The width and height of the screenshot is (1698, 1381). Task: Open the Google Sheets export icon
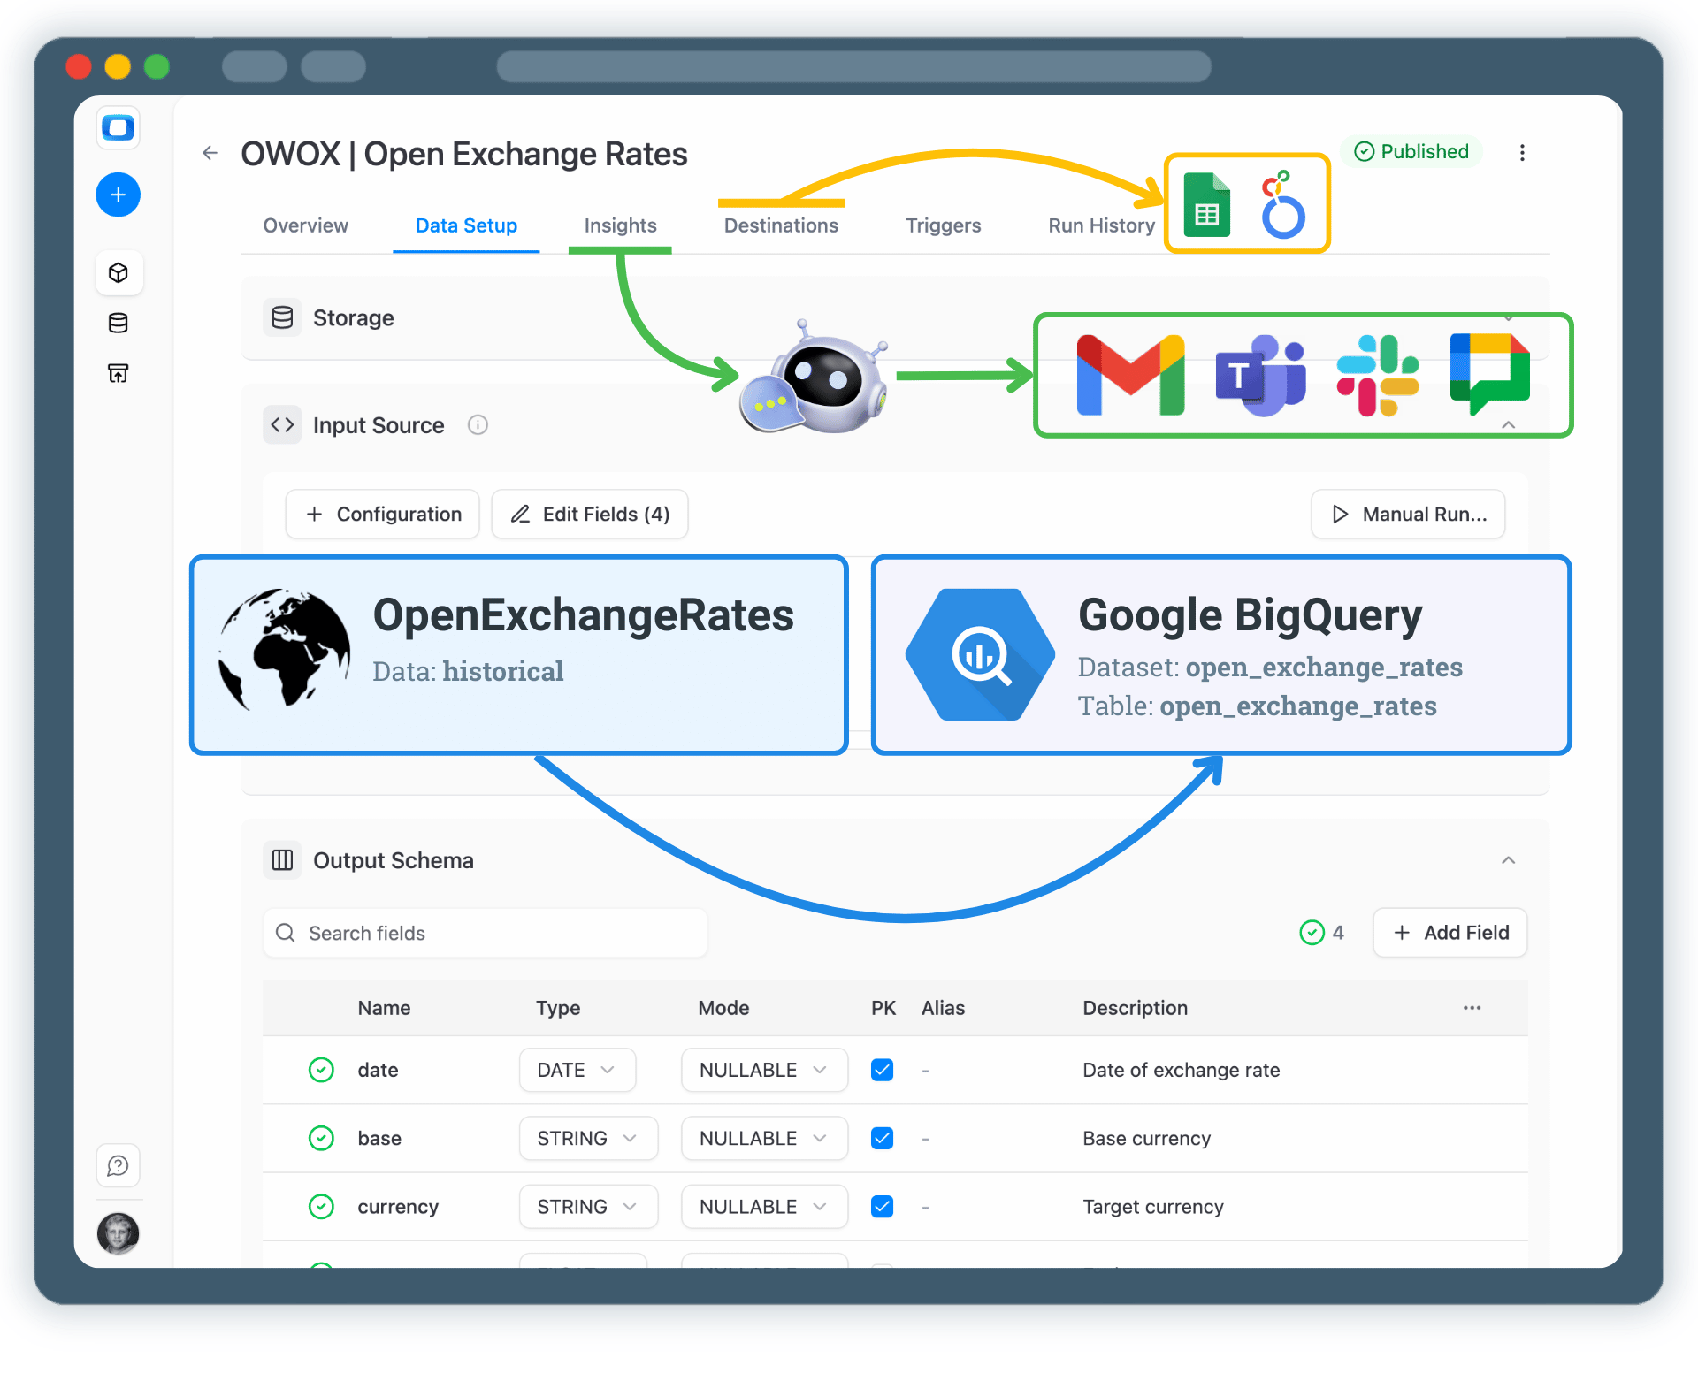(x=1205, y=204)
